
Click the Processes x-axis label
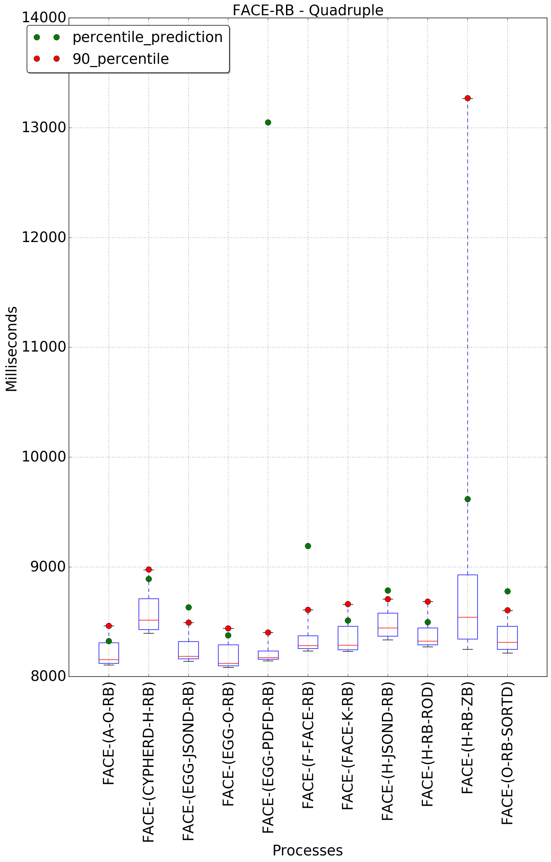(307, 850)
